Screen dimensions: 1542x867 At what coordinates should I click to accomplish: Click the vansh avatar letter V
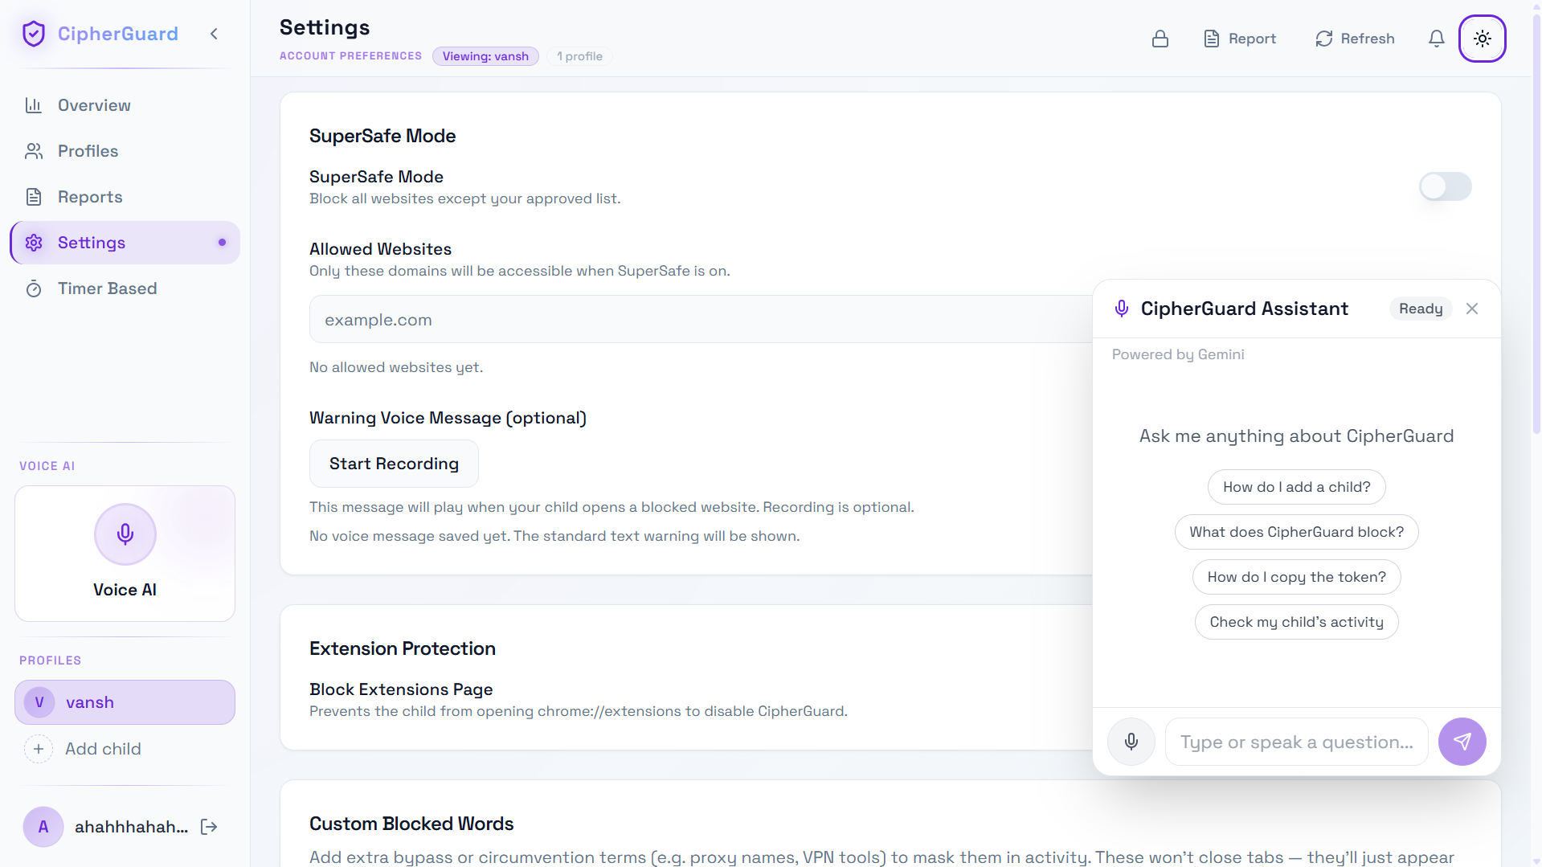tap(39, 702)
